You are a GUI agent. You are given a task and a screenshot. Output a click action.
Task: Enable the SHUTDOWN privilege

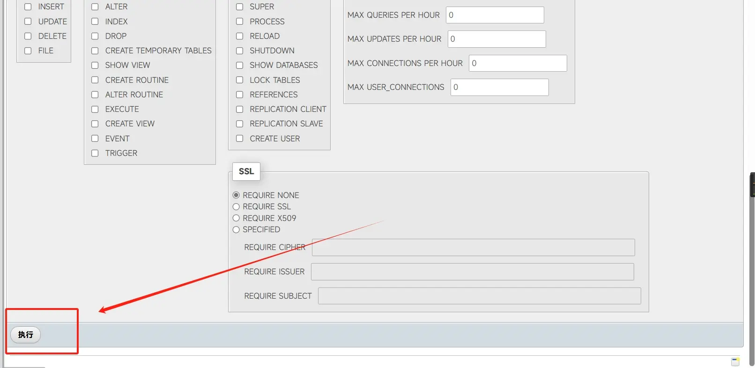click(240, 51)
